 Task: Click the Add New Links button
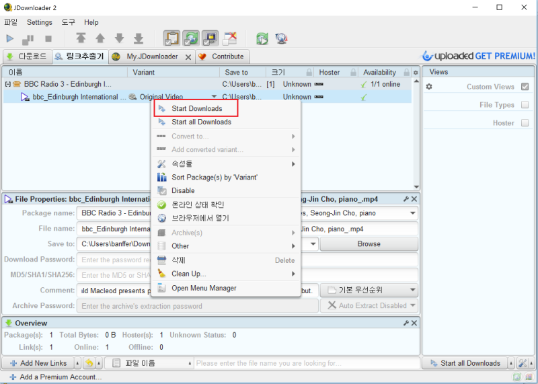(x=38, y=363)
